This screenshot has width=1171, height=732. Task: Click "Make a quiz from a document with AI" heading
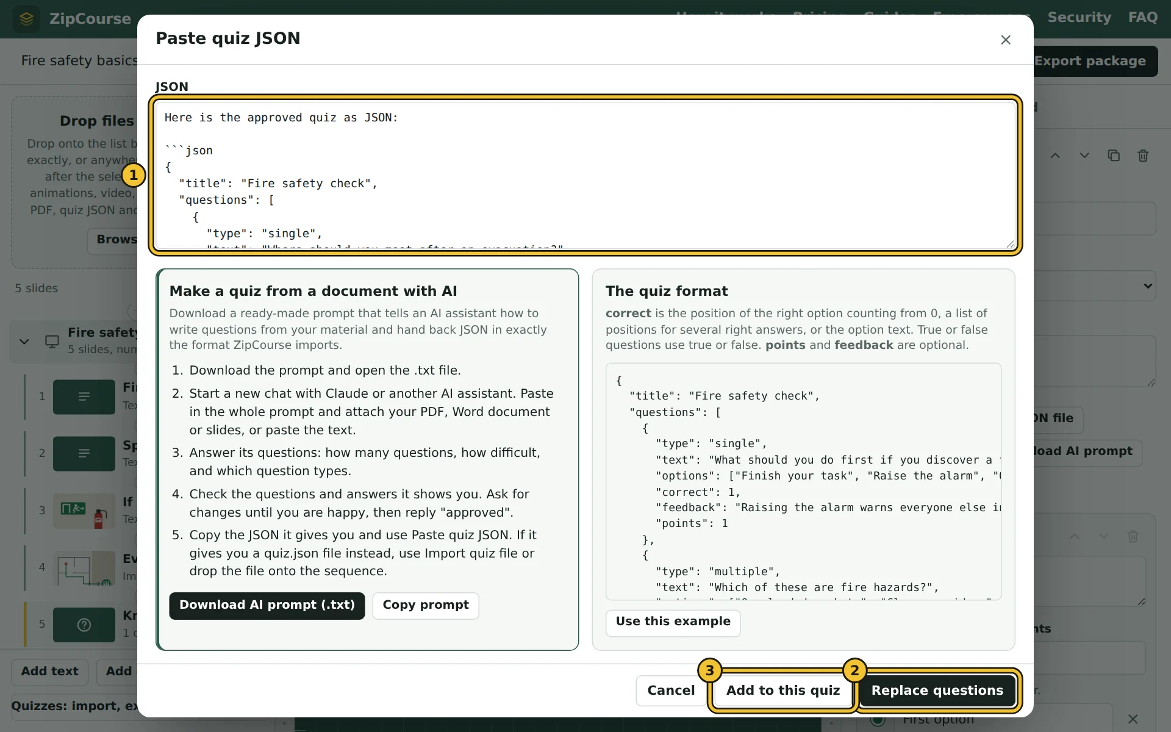[313, 291]
